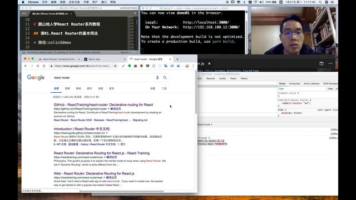Open the 帮助 menu in menu bar

[x=113, y=2]
